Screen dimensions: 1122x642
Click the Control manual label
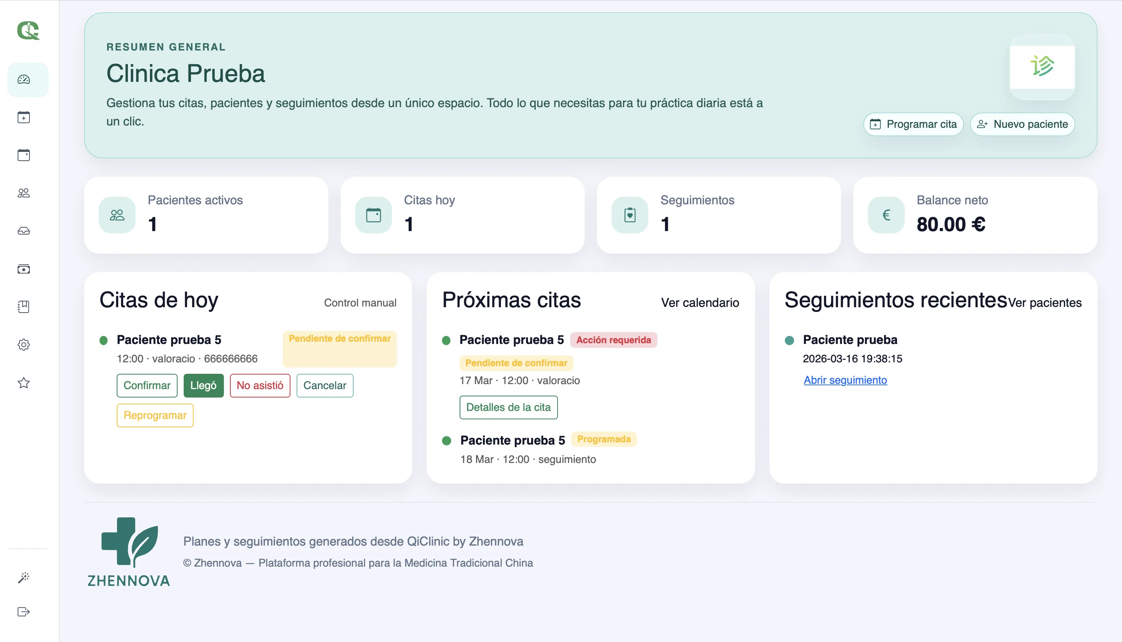[x=360, y=303]
